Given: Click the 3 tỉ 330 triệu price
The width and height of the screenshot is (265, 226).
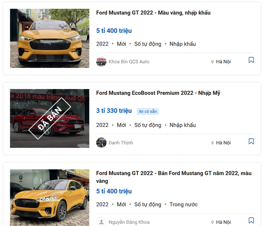Looking at the screenshot, I should [x=114, y=111].
